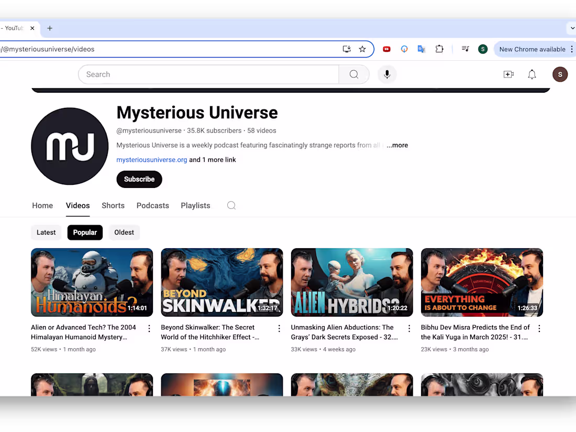
Task: Toggle the Popular sort filter
Action: [x=85, y=232]
